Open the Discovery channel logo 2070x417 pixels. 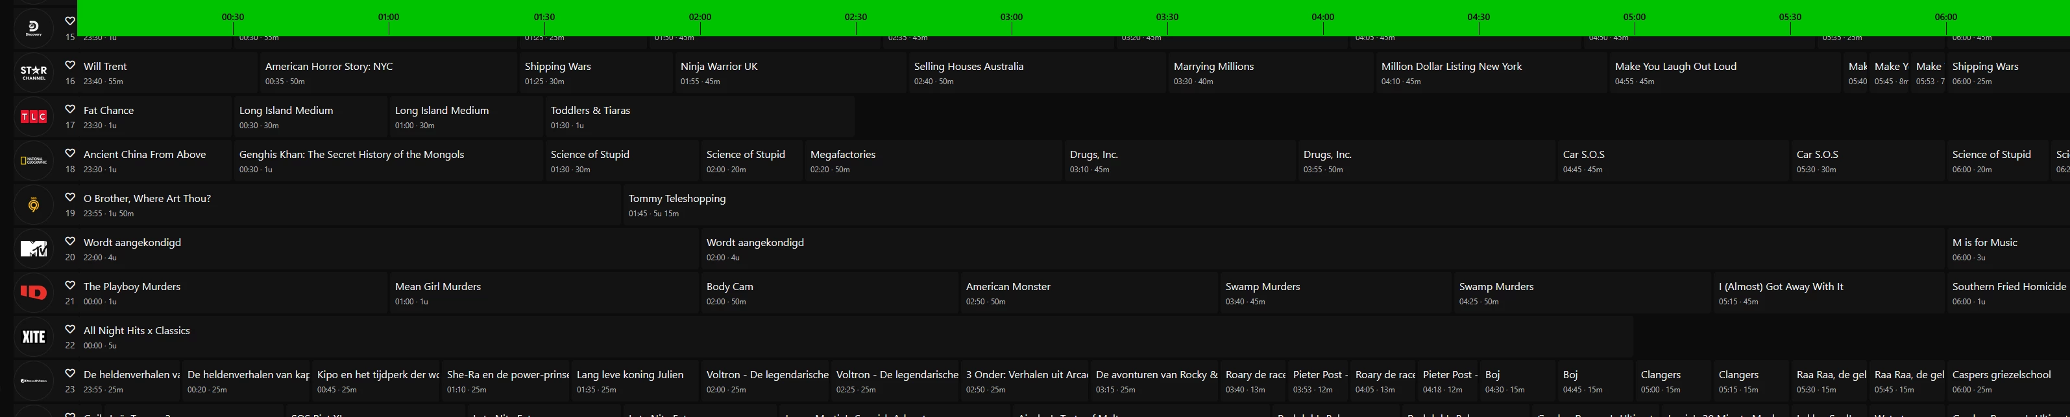(34, 28)
